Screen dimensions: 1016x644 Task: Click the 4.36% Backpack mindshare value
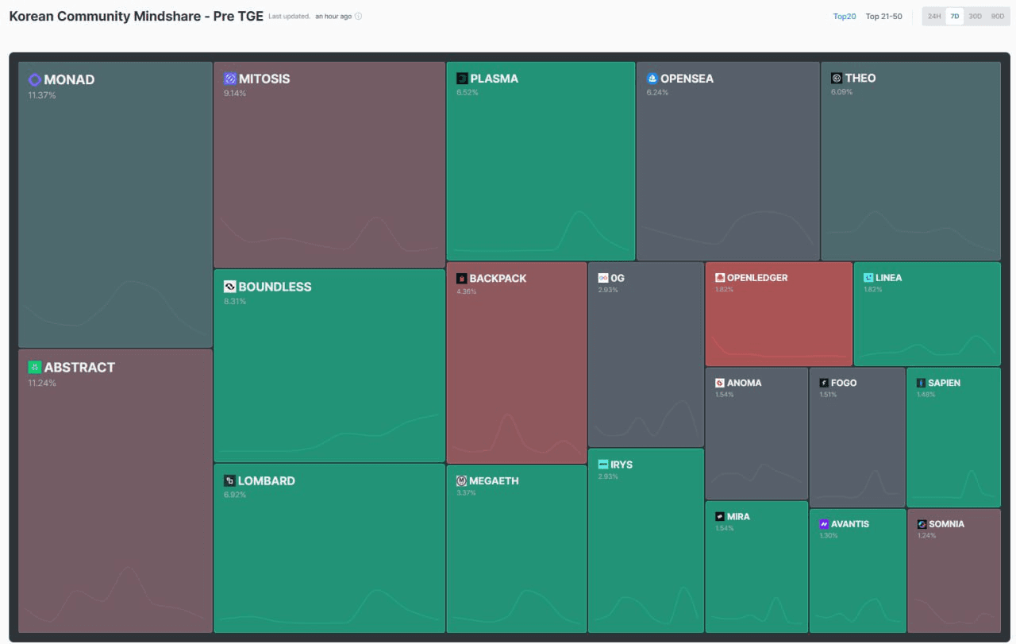(466, 291)
